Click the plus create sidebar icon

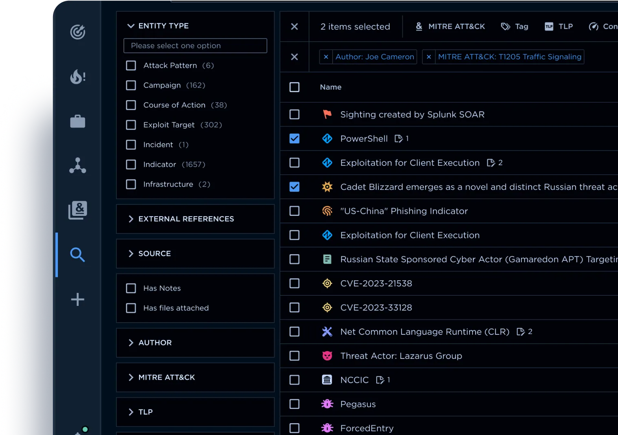pos(77,299)
